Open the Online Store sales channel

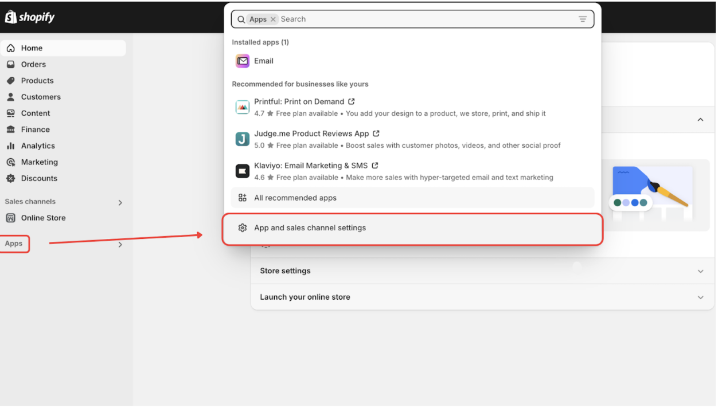click(x=43, y=218)
